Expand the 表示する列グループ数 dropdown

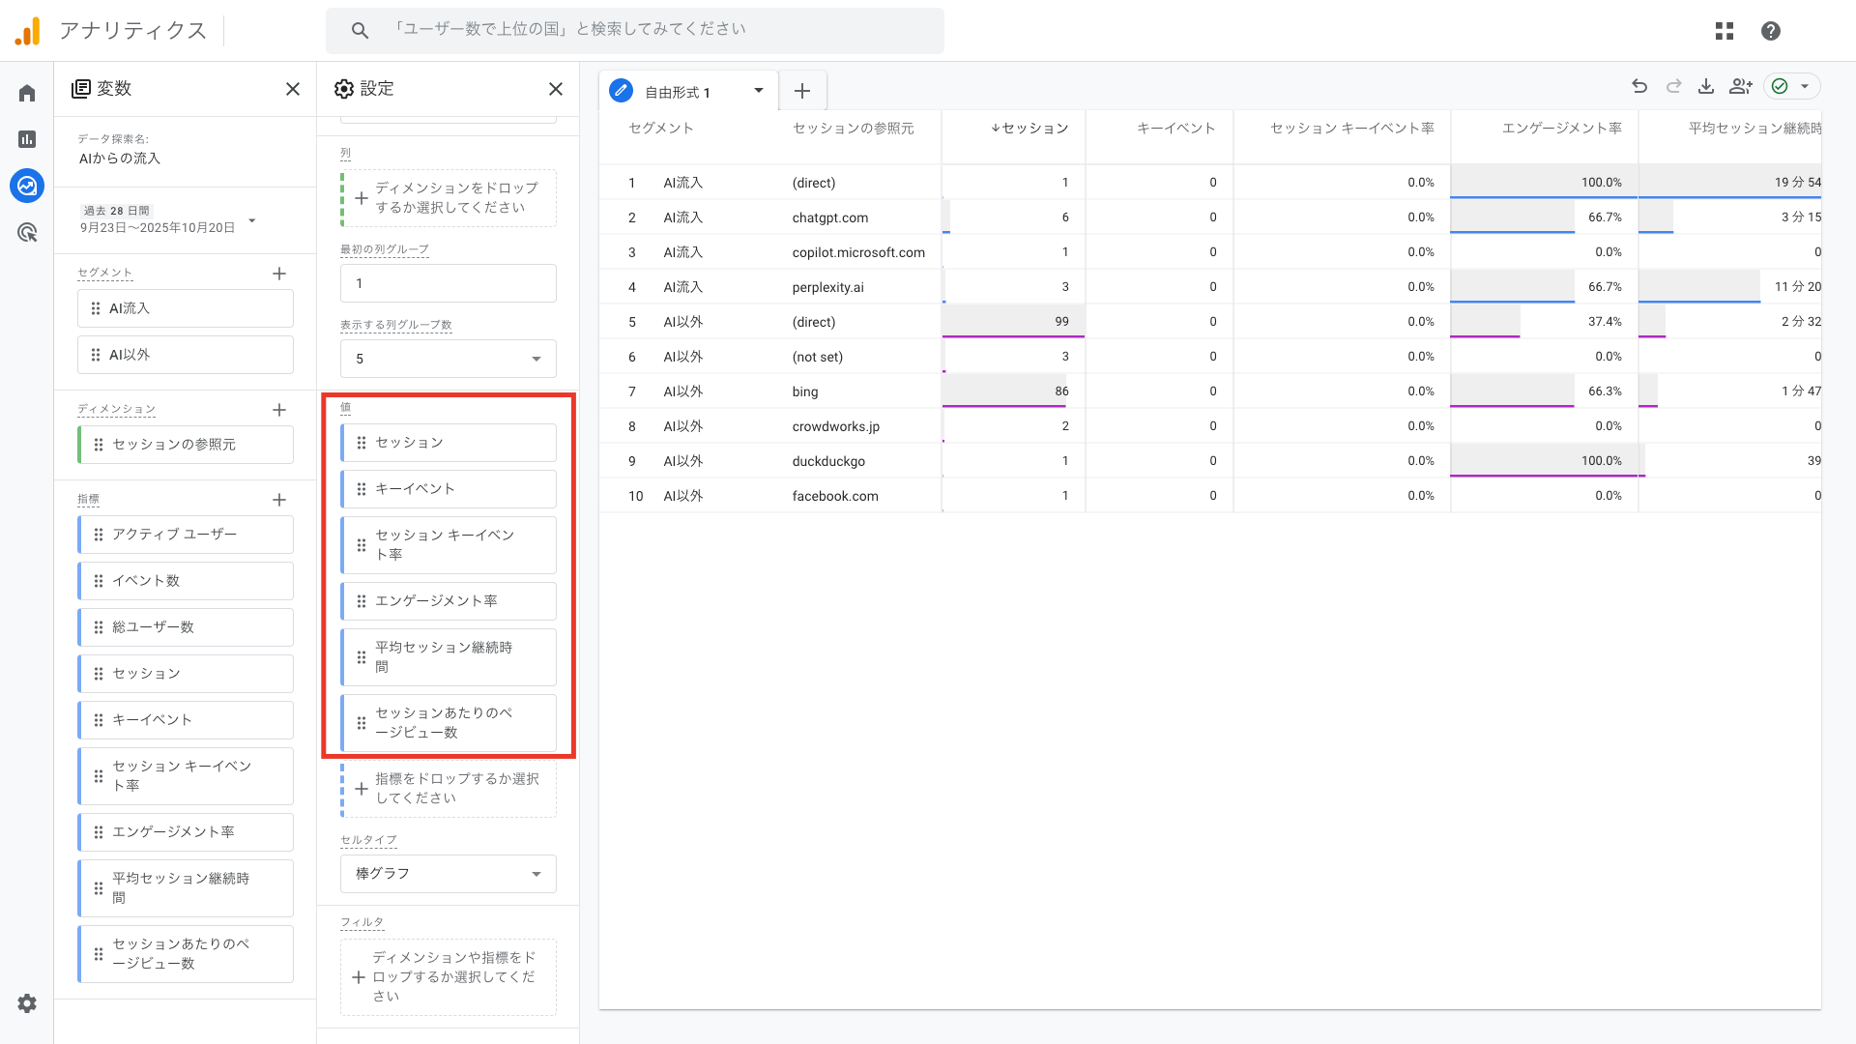449,359
